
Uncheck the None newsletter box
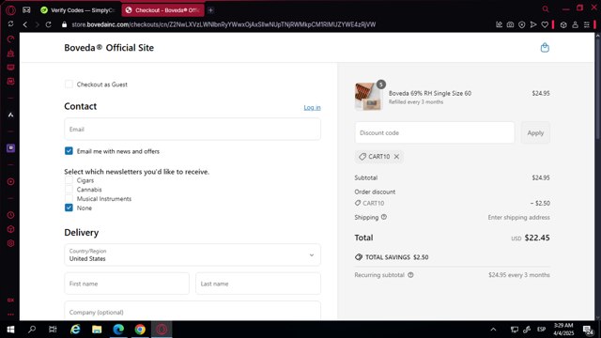click(x=69, y=207)
